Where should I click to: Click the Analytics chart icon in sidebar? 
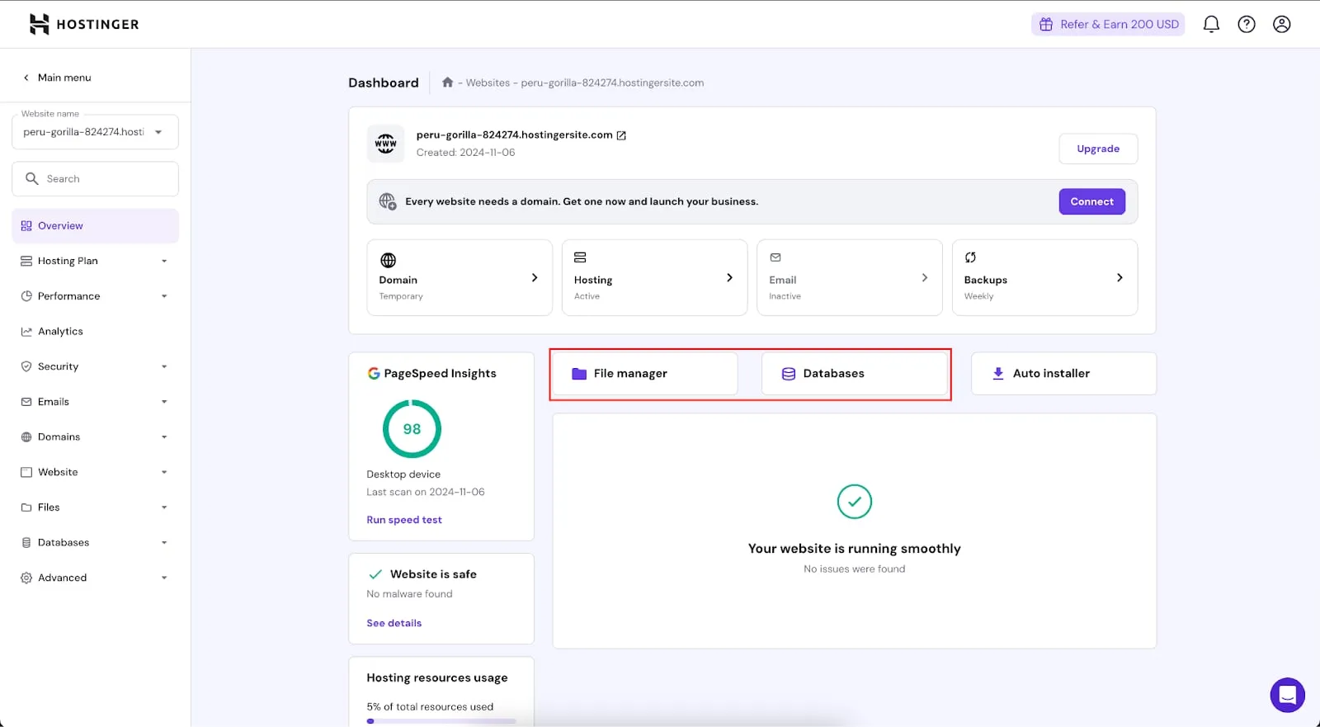[x=26, y=332]
